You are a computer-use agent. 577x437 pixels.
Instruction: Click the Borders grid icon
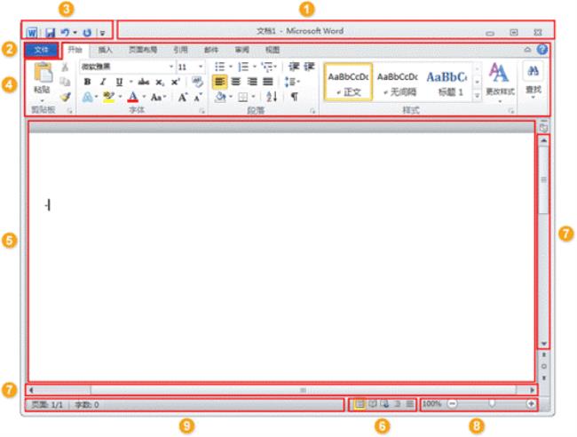pyautogui.click(x=242, y=97)
